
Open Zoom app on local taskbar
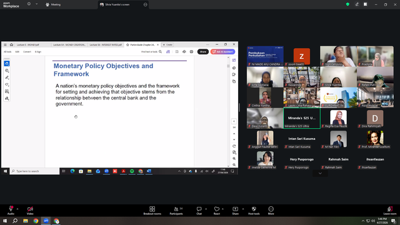click(x=46, y=221)
